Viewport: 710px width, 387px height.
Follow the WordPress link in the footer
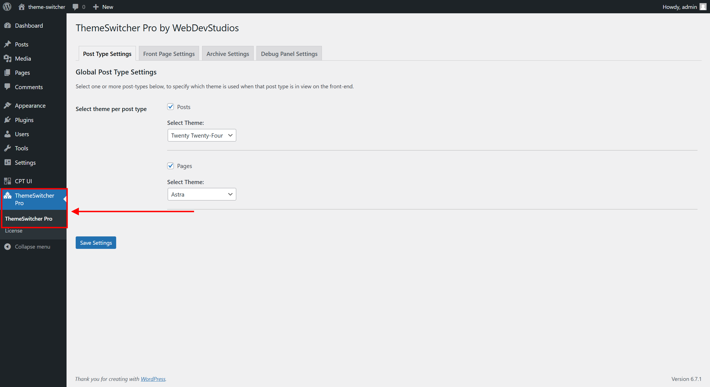pos(153,379)
